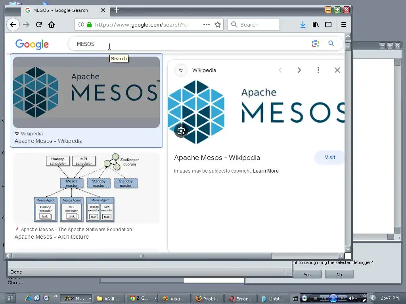Open the Apache Mesos - Architecture link
406x304 pixels.
52,237
